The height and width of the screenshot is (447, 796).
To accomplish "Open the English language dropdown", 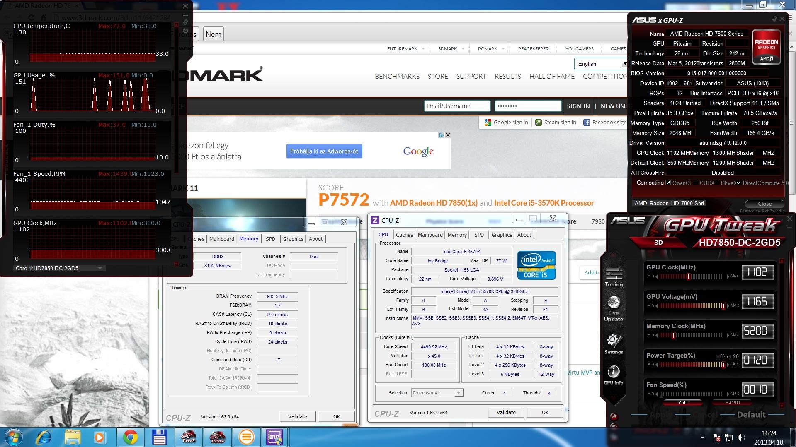I will click(601, 64).
